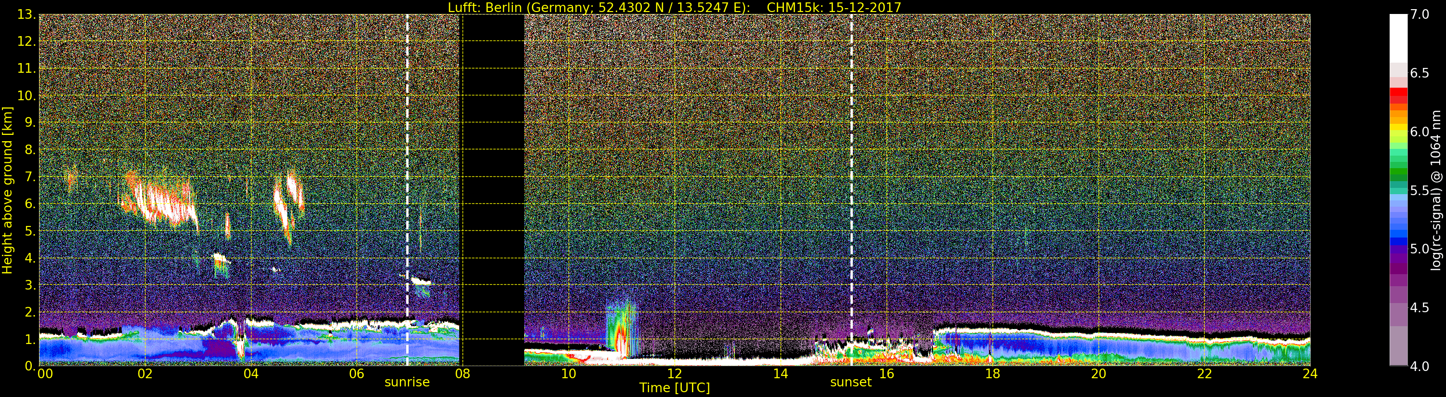Screen dimensions: 1446x397
Task: Click the 7.0 colorbar tick label
Action: click(x=1419, y=14)
